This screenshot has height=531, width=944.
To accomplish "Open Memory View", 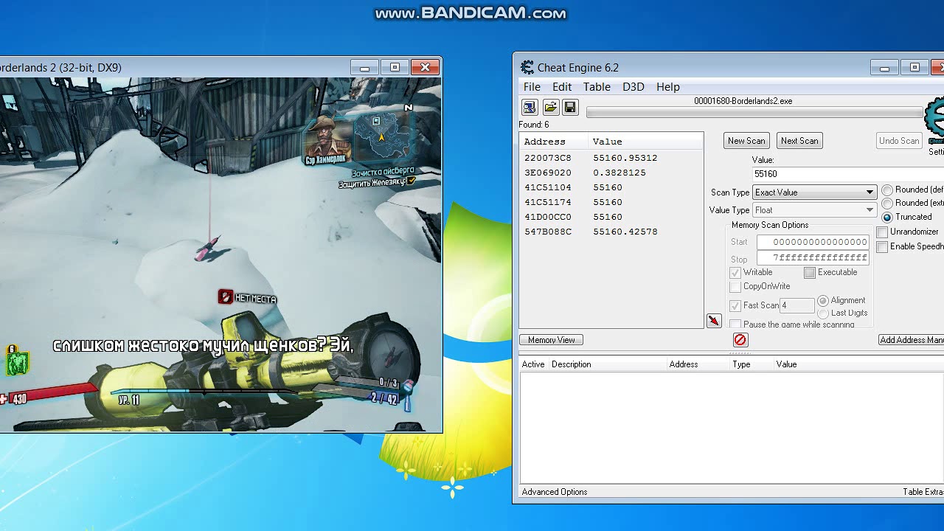I will (x=552, y=340).
